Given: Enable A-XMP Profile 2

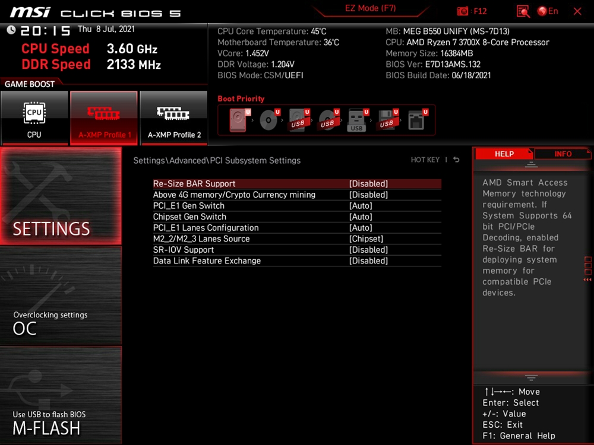Looking at the screenshot, I should [174, 118].
